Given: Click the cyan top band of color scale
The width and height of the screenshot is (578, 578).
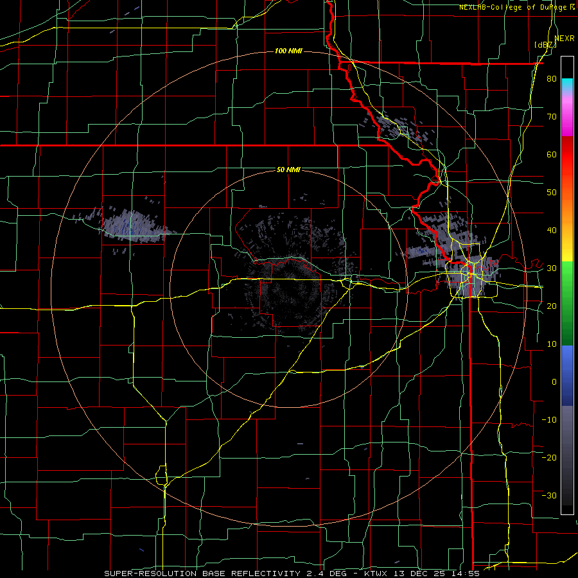Looking at the screenshot, I should (567, 85).
